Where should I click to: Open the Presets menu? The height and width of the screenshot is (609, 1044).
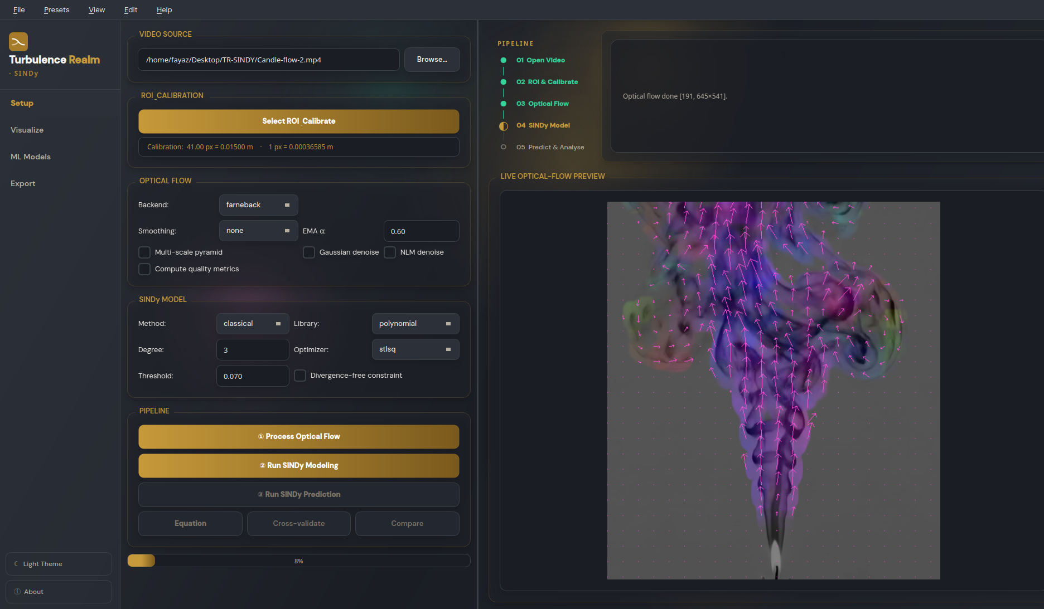pyautogui.click(x=57, y=10)
